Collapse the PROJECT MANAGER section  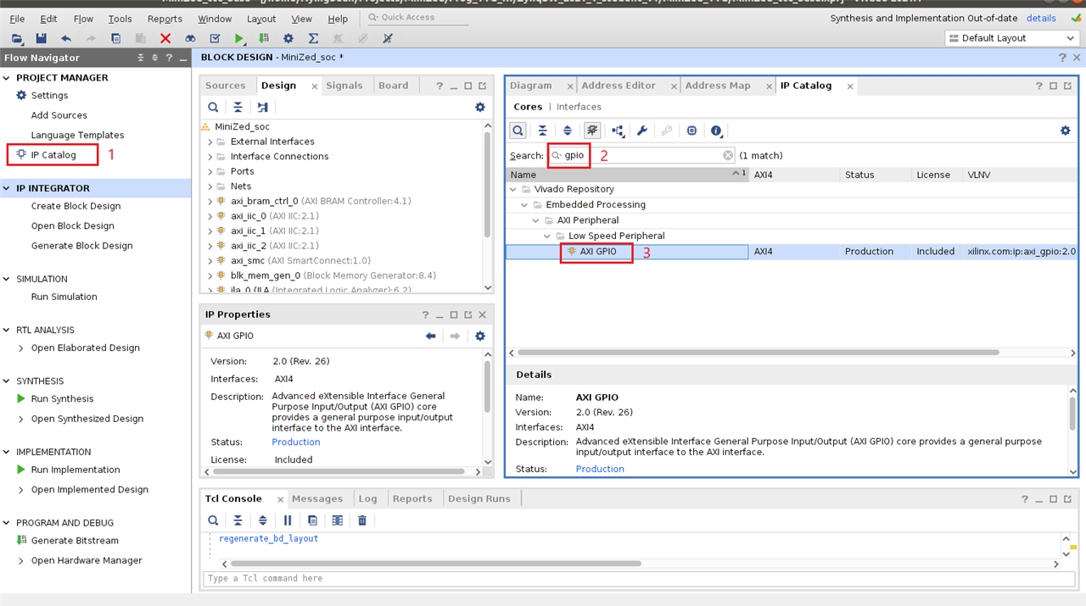8,78
